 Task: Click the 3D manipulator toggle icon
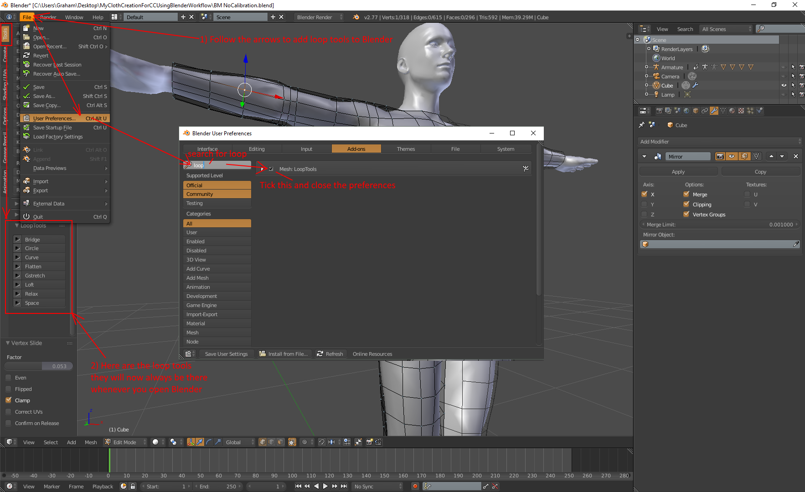[x=191, y=442]
